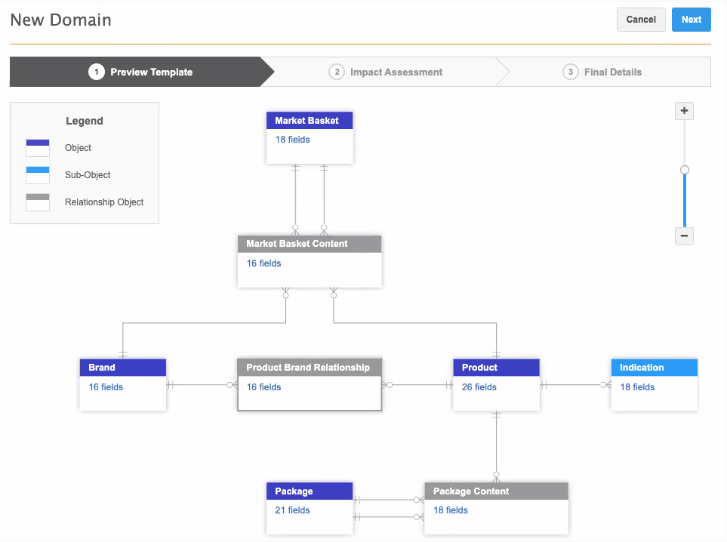Screen dimensions: 727x542
Task: Click the Object legend icon
Action: (x=38, y=148)
